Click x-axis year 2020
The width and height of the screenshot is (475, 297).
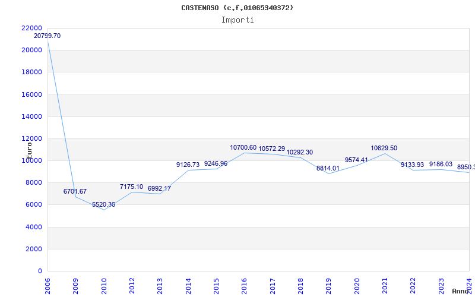point(357,286)
